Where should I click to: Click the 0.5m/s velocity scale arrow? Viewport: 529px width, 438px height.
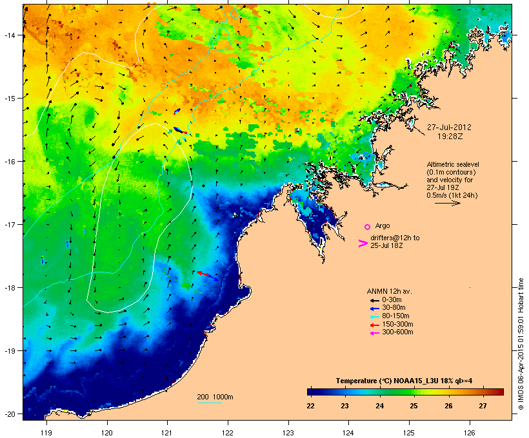(447, 203)
